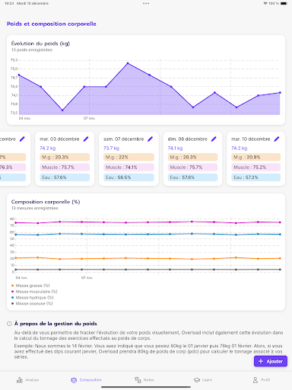Click Muscle : 75.2% on mar. 10 card

tap(255, 168)
